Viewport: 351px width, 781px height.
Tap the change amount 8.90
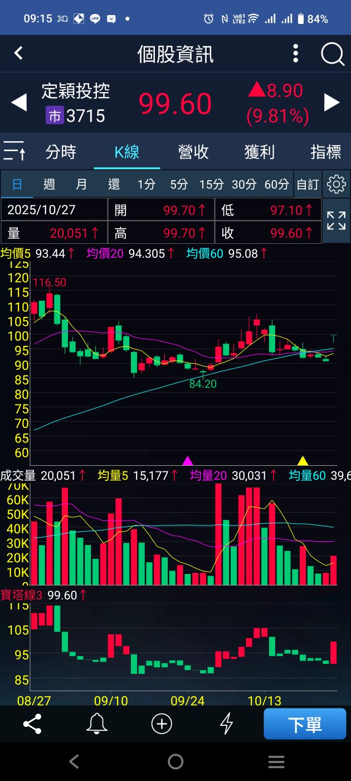(284, 90)
